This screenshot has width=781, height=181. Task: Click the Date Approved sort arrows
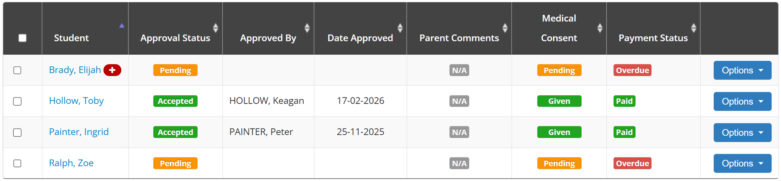pyautogui.click(x=400, y=28)
